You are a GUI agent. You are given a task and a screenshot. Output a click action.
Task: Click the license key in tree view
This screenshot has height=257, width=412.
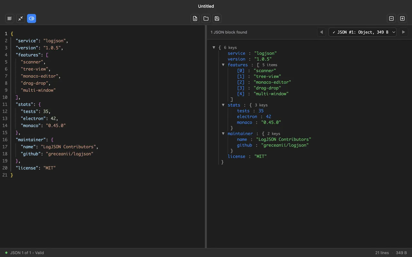click(x=236, y=156)
